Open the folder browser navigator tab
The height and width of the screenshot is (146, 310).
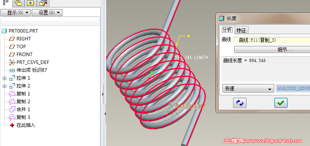point(18,3)
